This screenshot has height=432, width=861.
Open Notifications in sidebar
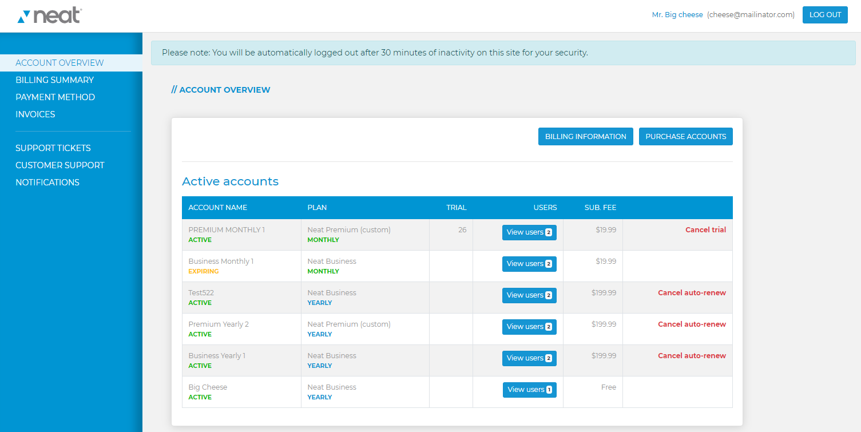pos(47,183)
